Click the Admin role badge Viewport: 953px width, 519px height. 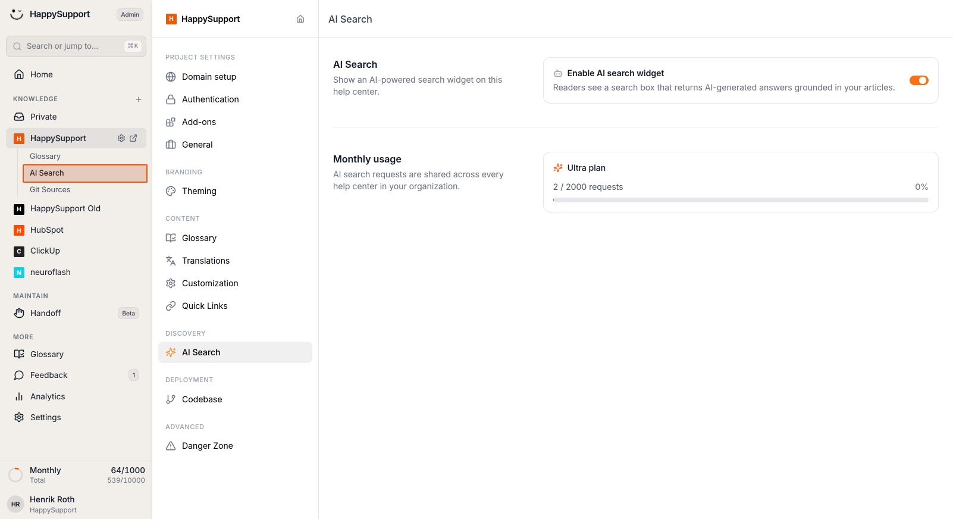point(130,14)
